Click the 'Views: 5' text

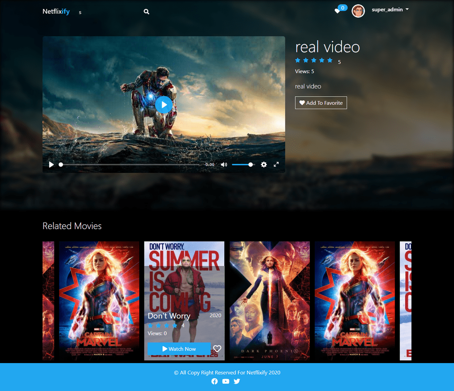click(304, 71)
